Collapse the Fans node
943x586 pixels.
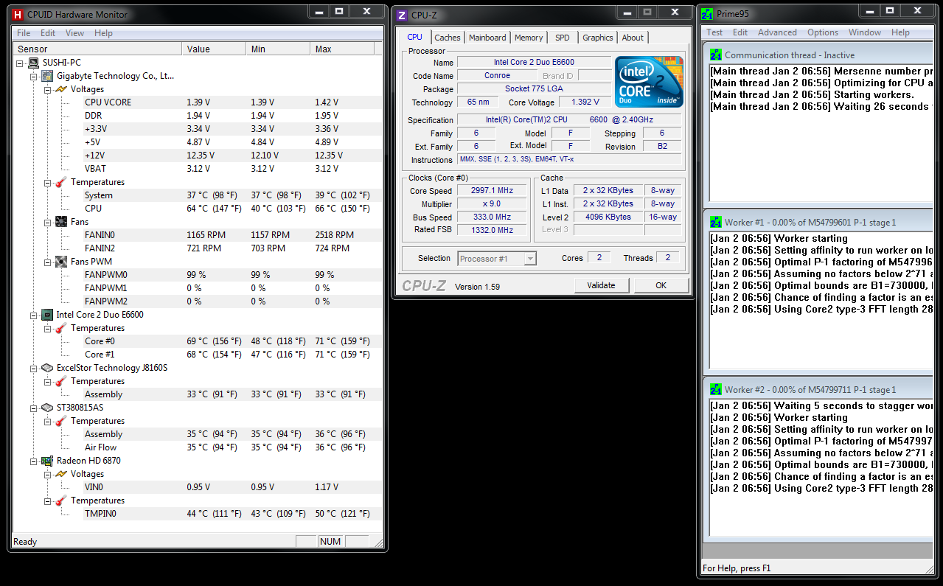point(47,222)
